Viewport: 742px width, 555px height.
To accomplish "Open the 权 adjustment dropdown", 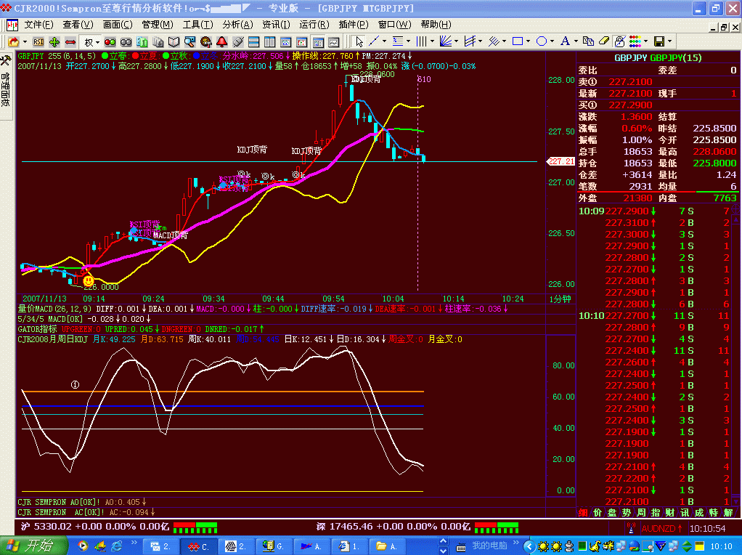I will pyautogui.click(x=92, y=41).
